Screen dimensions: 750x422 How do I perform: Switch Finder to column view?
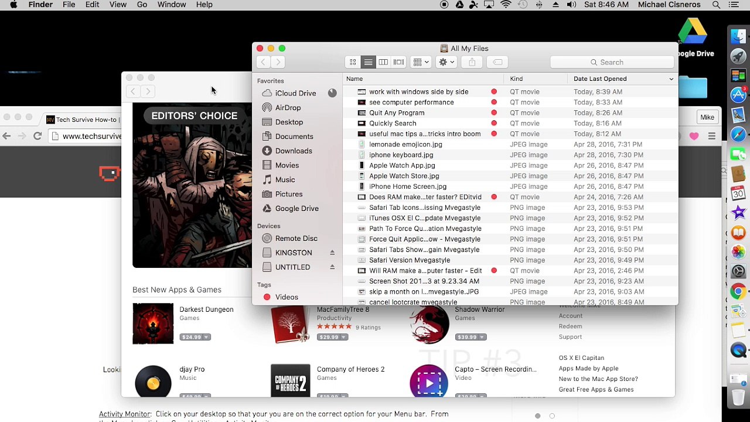(x=383, y=62)
